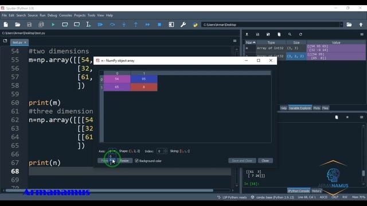The image size is (367, 206).
Task: Search variables magnifier icon
Action: tap(290, 34)
